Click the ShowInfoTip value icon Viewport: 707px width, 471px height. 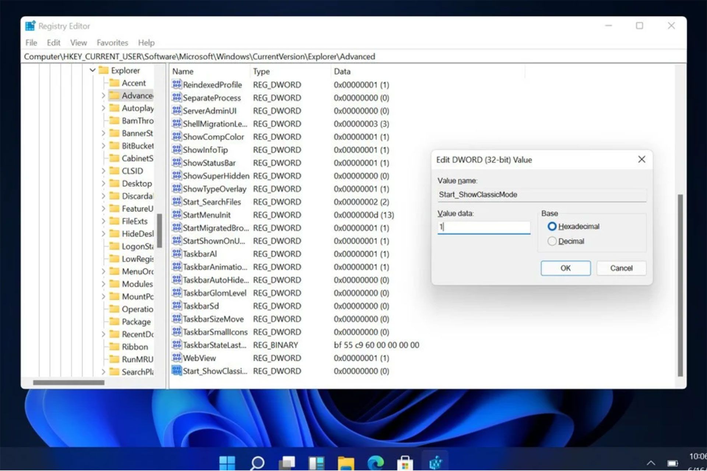click(x=177, y=149)
